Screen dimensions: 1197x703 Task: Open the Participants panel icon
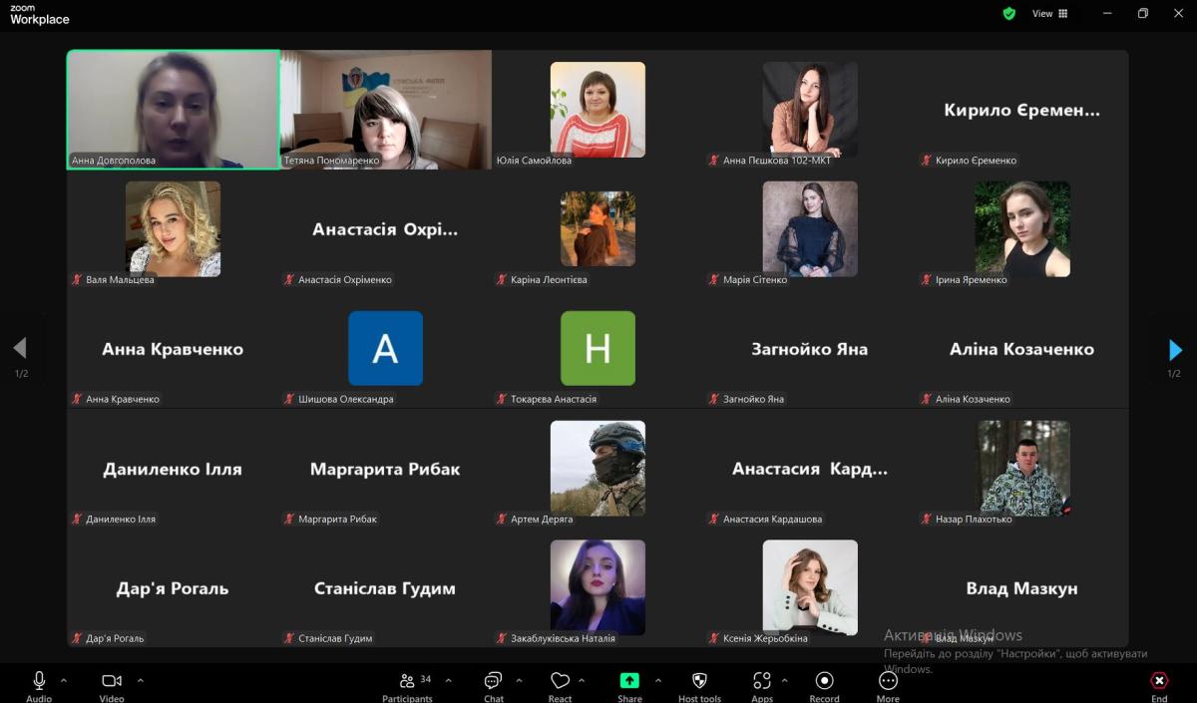coord(407,681)
